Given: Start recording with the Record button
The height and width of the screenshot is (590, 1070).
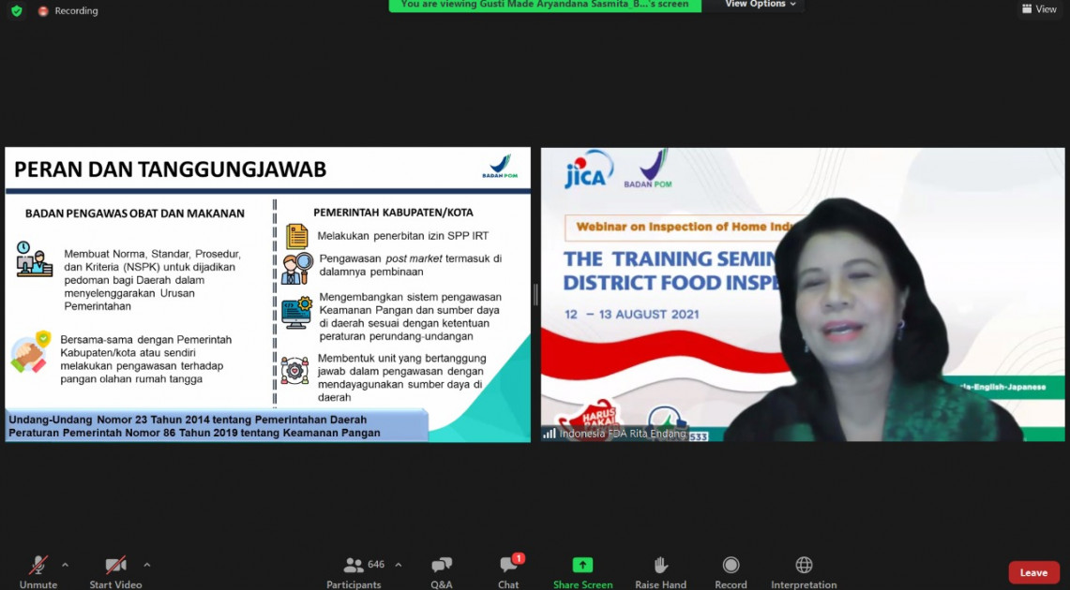Looking at the screenshot, I should tap(731, 571).
